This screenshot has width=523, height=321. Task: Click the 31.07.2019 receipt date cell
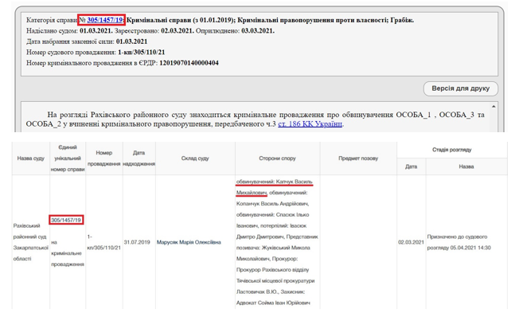click(137, 242)
